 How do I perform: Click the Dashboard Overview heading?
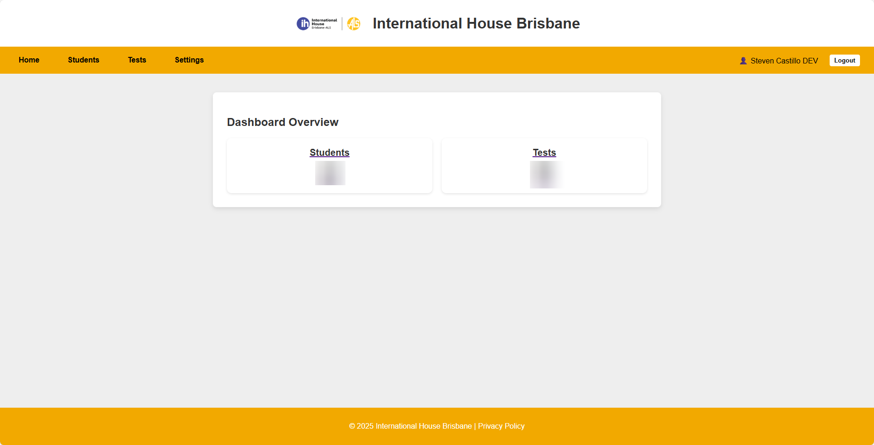coord(282,122)
